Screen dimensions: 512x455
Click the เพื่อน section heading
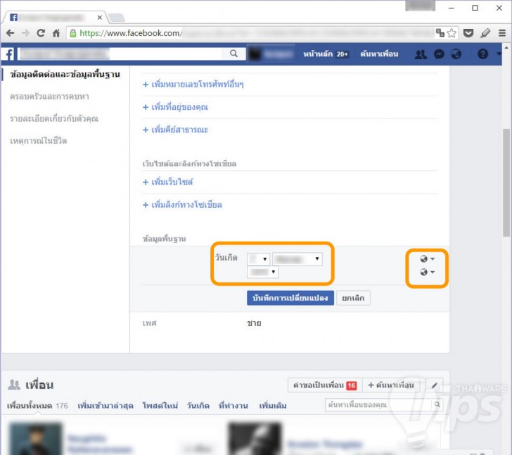(39, 385)
